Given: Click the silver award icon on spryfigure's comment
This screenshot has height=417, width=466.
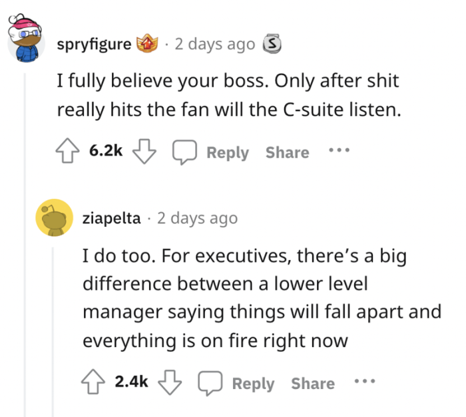Looking at the screenshot, I should (270, 45).
